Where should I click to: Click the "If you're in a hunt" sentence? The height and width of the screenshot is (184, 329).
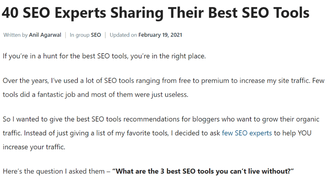[x=104, y=56]
